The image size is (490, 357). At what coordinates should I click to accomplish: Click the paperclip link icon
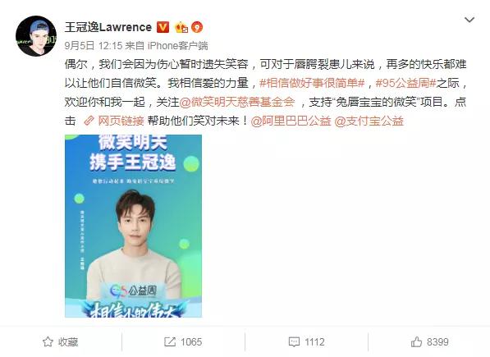89,121
